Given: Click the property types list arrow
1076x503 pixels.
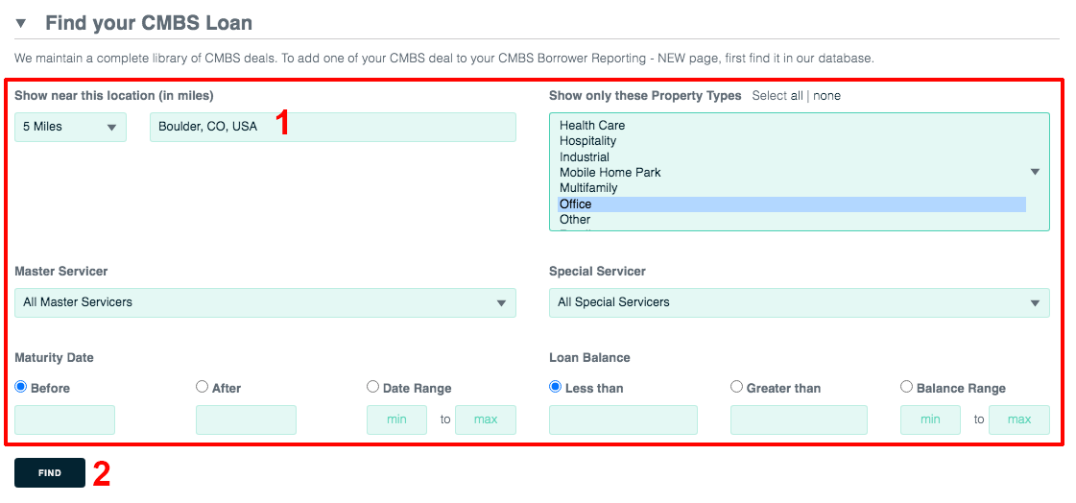Looking at the screenshot, I should coord(1036,172).
